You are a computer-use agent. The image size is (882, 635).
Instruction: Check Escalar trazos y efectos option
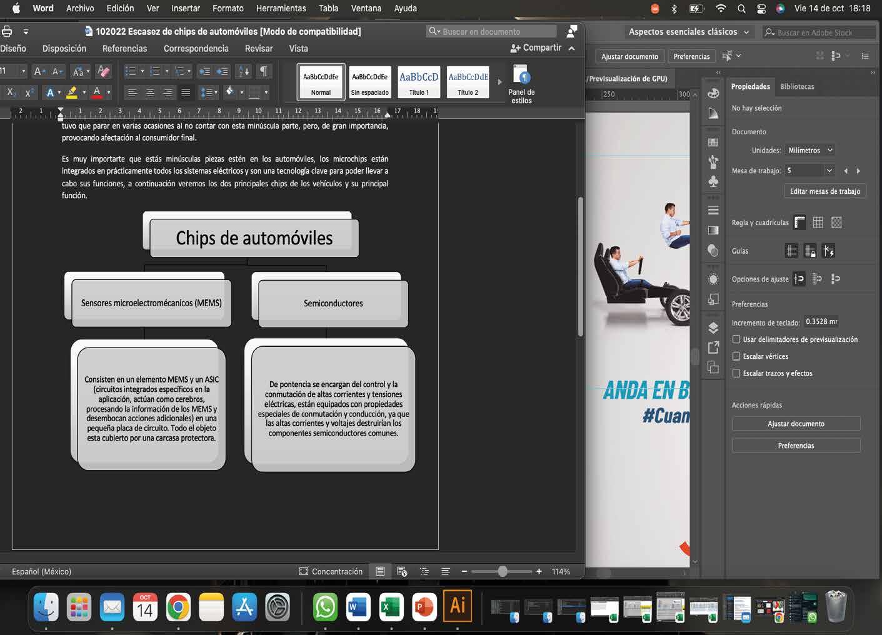(x=736, y=373)
